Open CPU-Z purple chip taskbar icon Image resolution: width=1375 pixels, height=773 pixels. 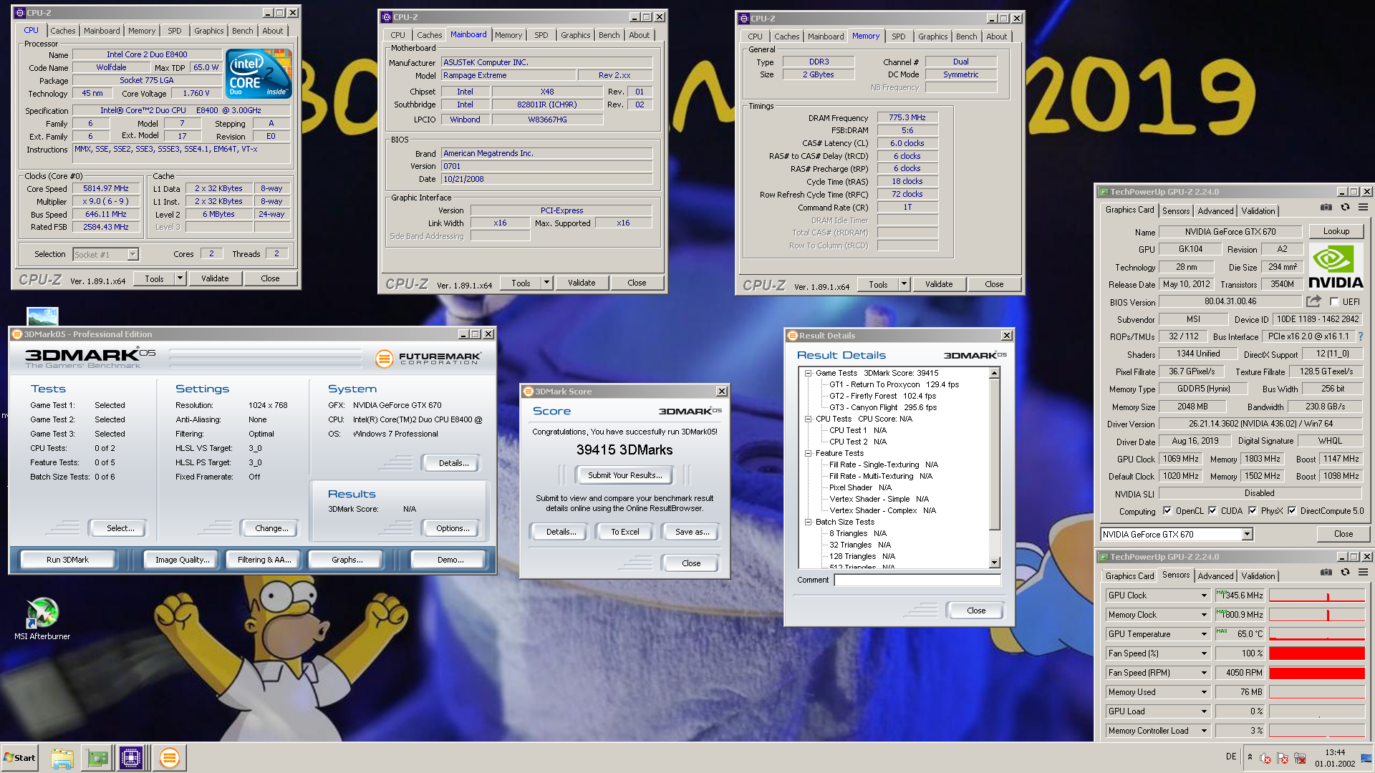click(x=131, y=758)
